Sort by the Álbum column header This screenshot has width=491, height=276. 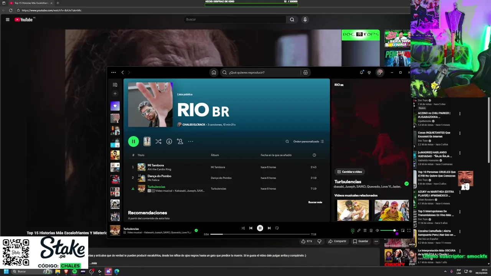click(x=215, y=155)
